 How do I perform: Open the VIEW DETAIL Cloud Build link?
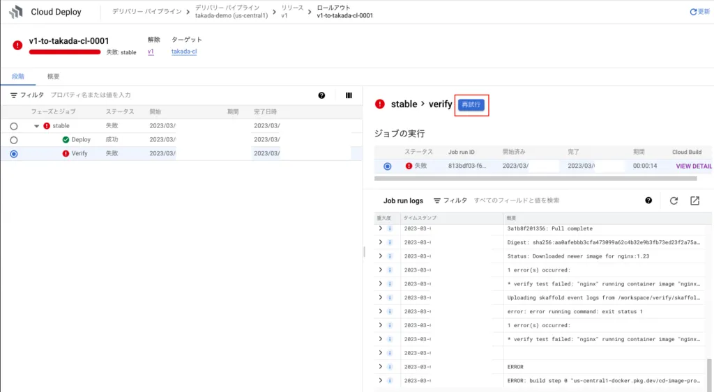pos(694,166)
